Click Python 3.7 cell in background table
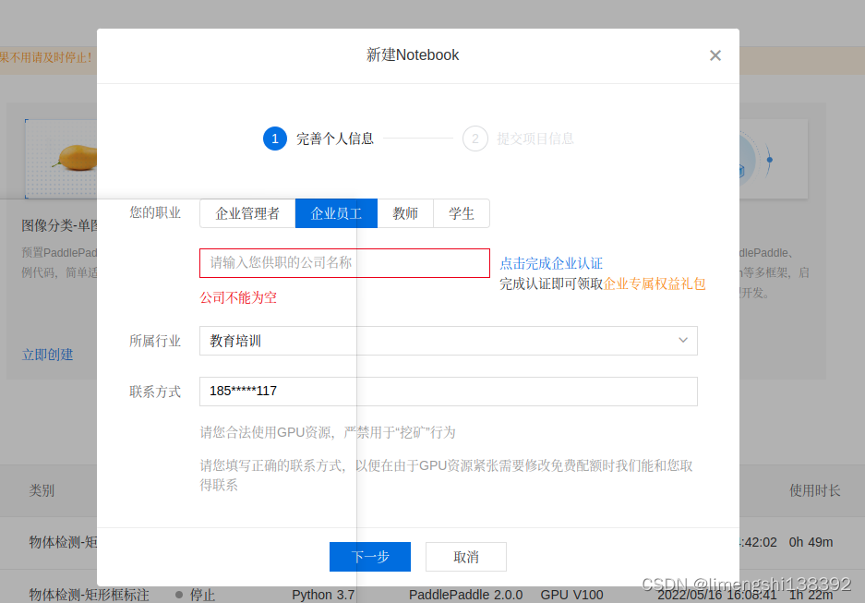The height and width of the screenshot is (603, 865). click(323, 596)
